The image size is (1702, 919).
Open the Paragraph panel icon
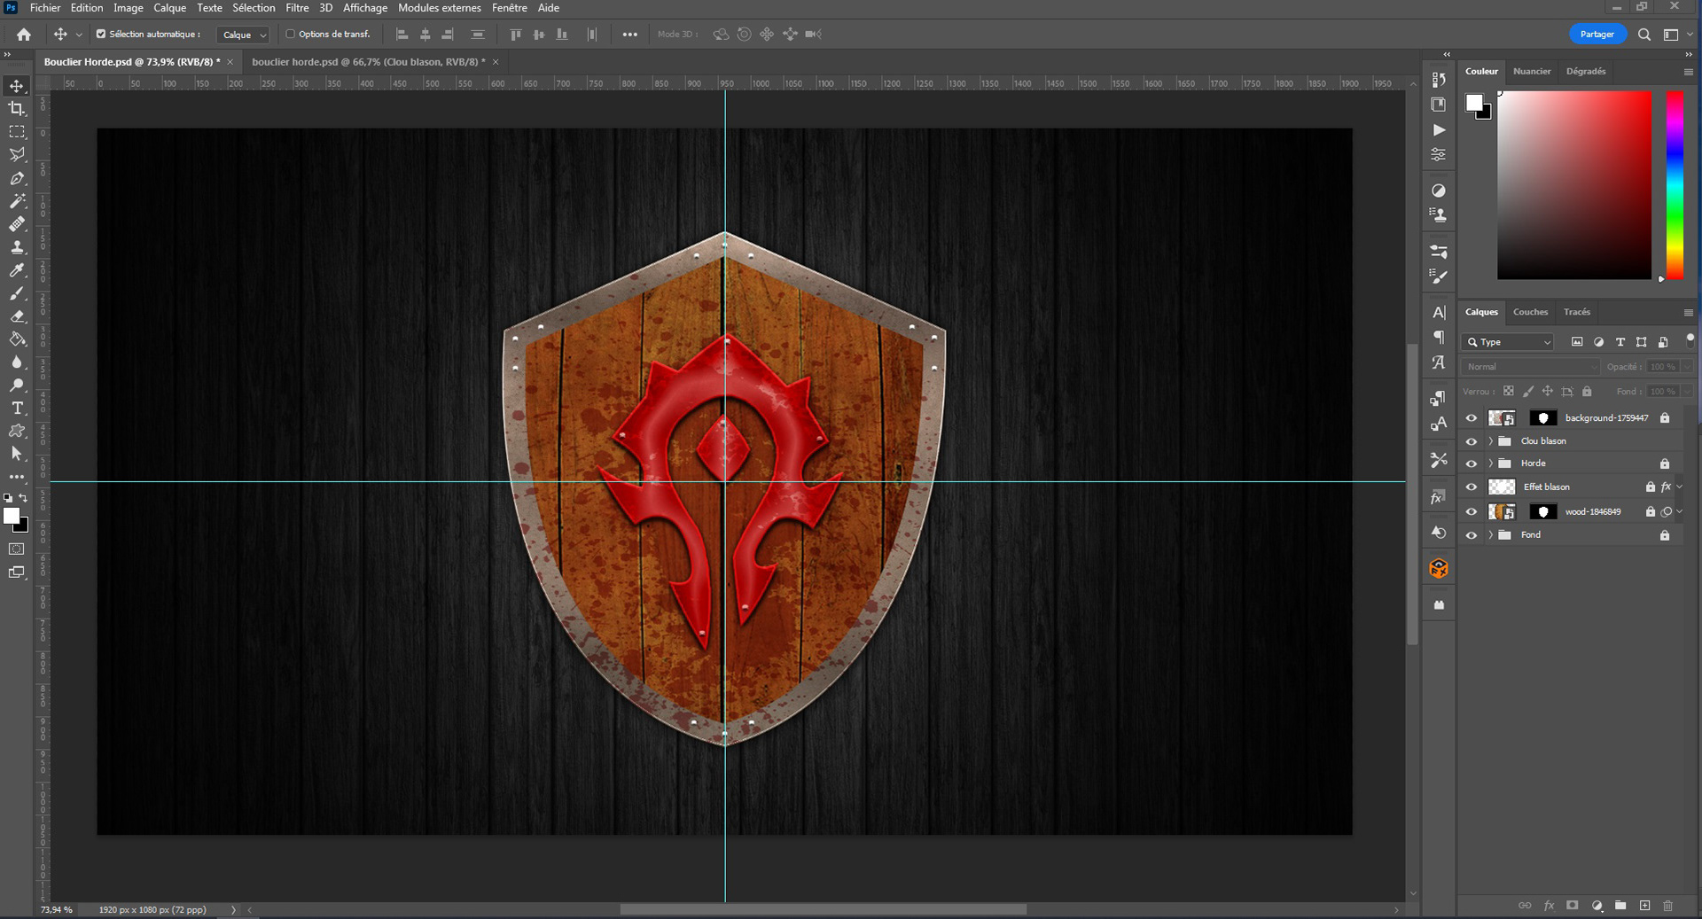tap(1439, 337)
